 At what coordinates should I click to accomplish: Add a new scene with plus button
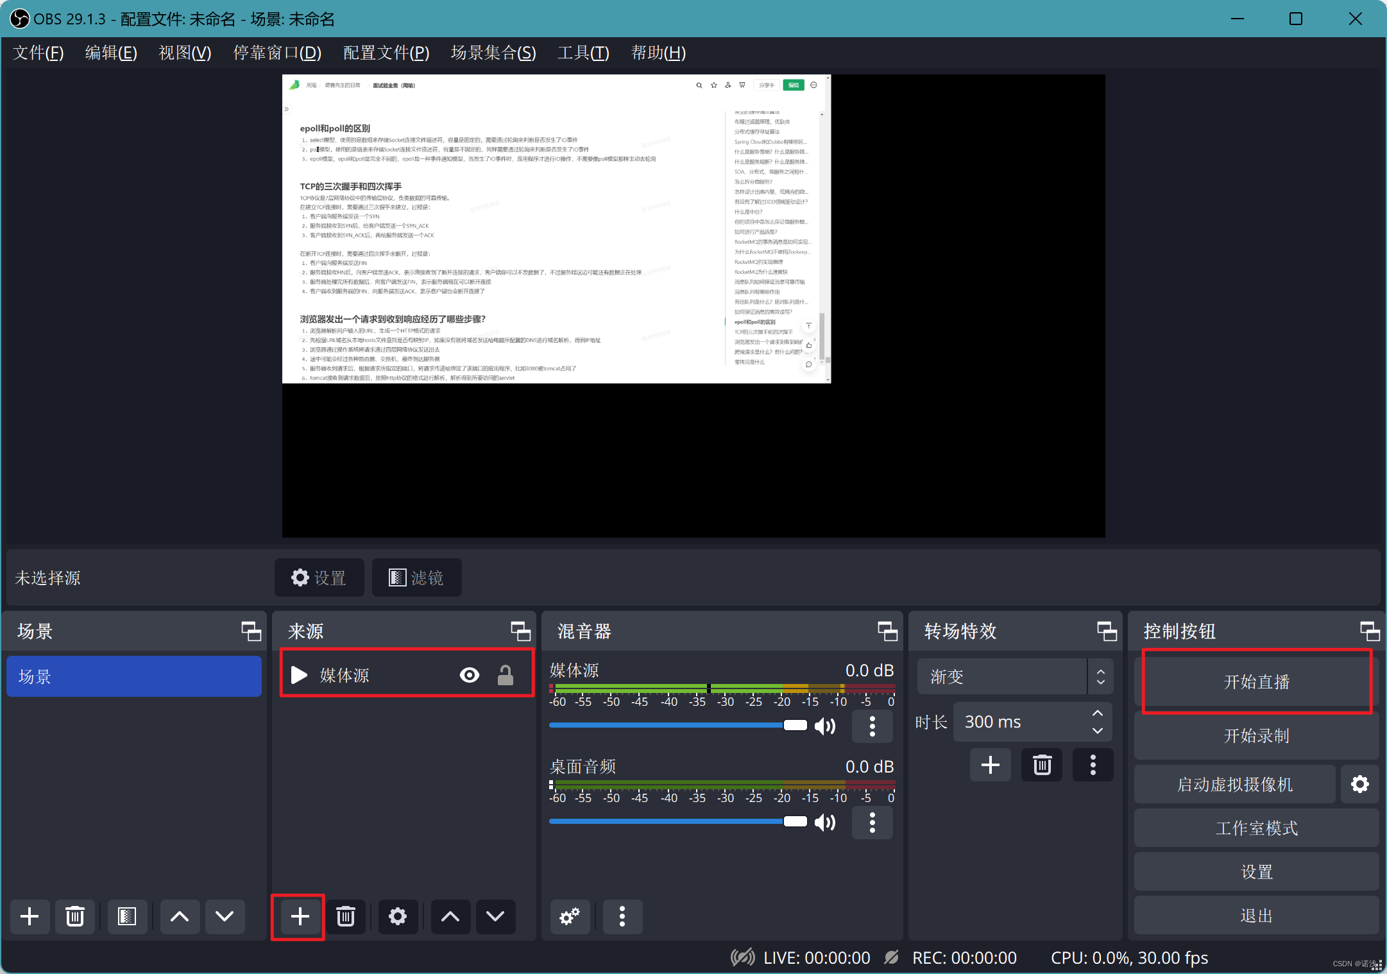pos(30,916)
